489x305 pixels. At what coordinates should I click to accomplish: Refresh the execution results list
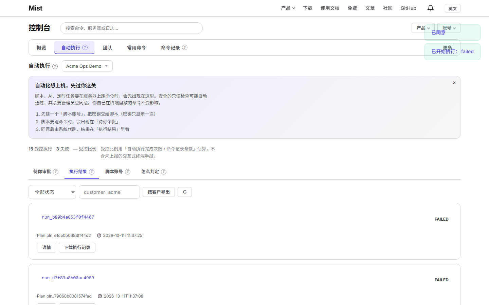coord(185,192)
